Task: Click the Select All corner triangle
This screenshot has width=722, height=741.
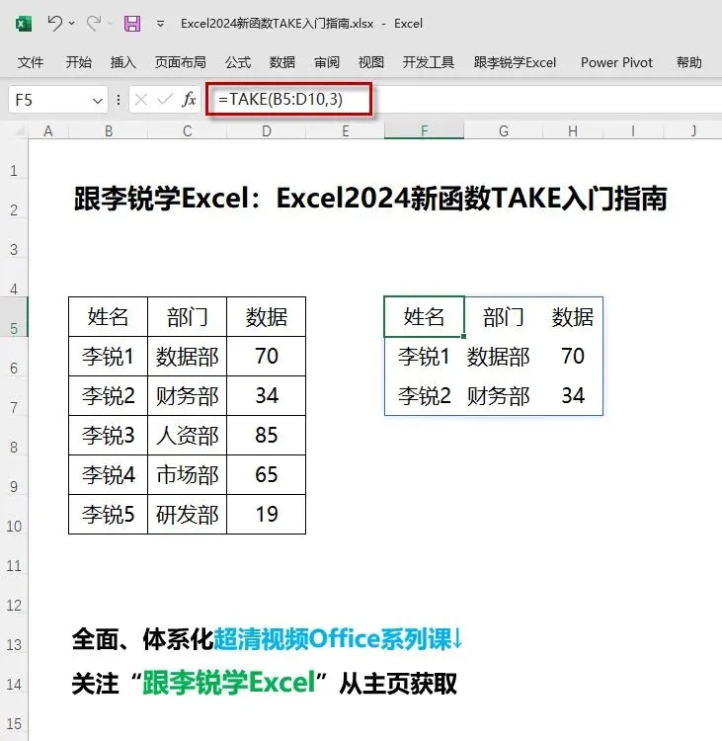Action: (18, 130)
